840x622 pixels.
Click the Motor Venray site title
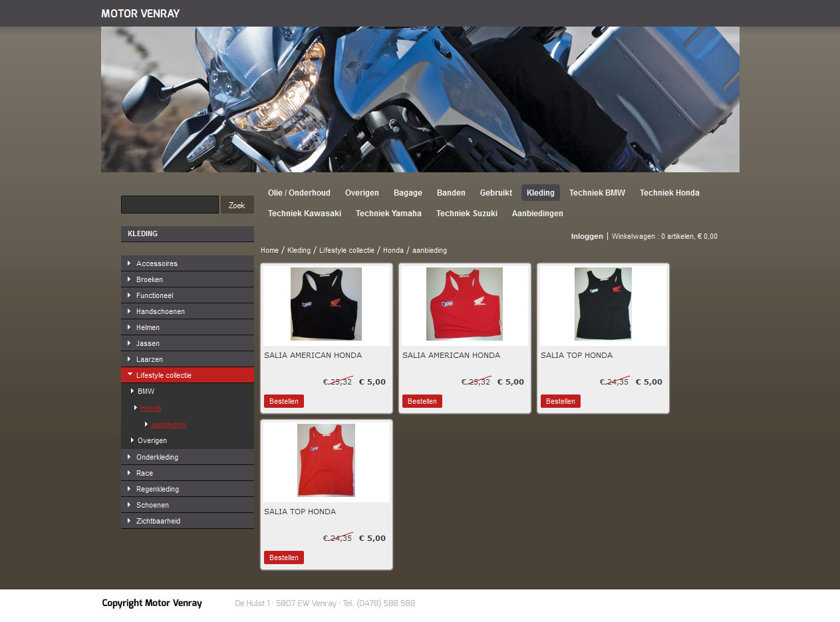[140, 13]
